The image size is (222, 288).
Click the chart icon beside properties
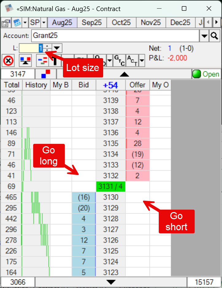click(x=17, y=23)
